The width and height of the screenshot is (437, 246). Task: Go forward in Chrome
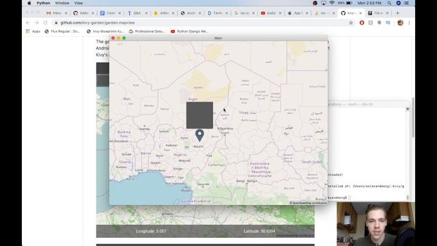(x=36, y=23)
